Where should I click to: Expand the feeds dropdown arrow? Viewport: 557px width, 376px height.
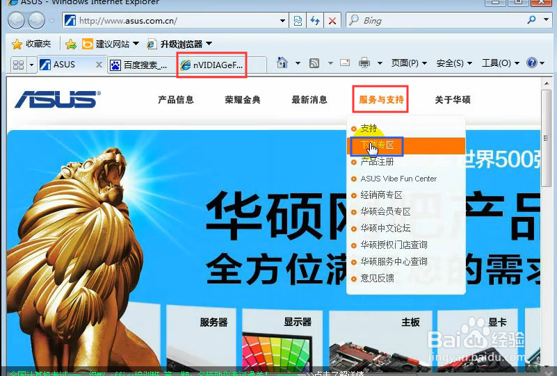click(331, 63)
